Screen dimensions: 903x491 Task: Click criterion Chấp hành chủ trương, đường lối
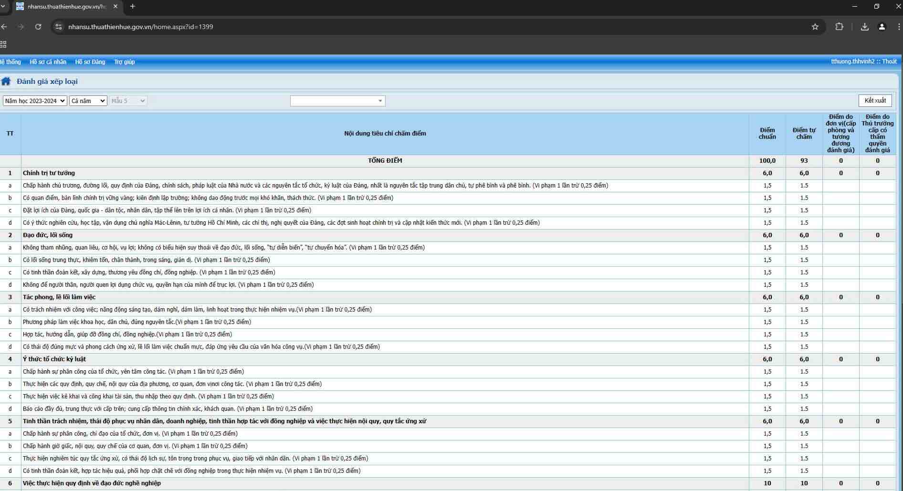[x=315, y=185]
